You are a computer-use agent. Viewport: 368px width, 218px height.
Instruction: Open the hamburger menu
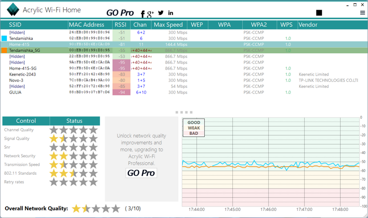pyautogui.click(x=363, y=13)
